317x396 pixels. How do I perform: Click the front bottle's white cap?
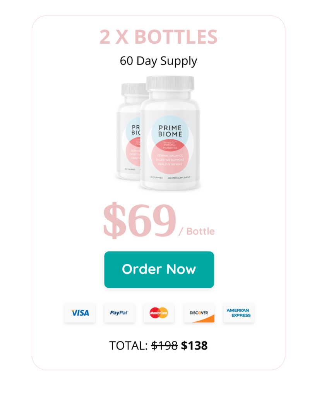(170, 84)
